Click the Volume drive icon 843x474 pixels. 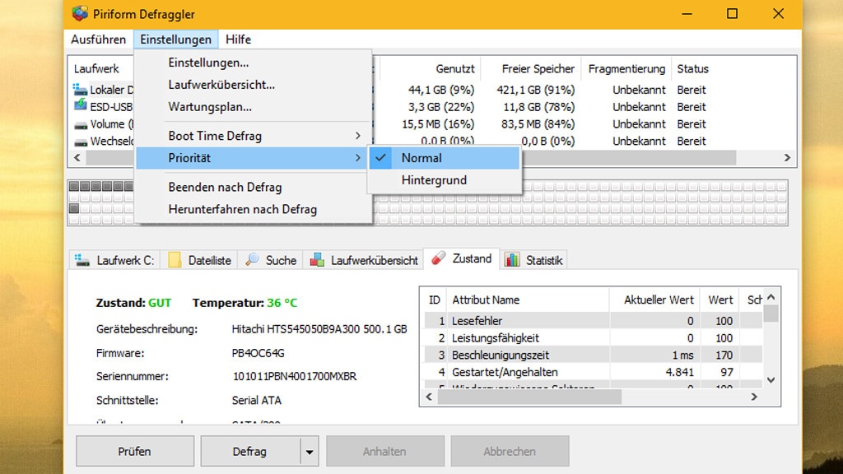pyautogui.click(x=81, y=125)
